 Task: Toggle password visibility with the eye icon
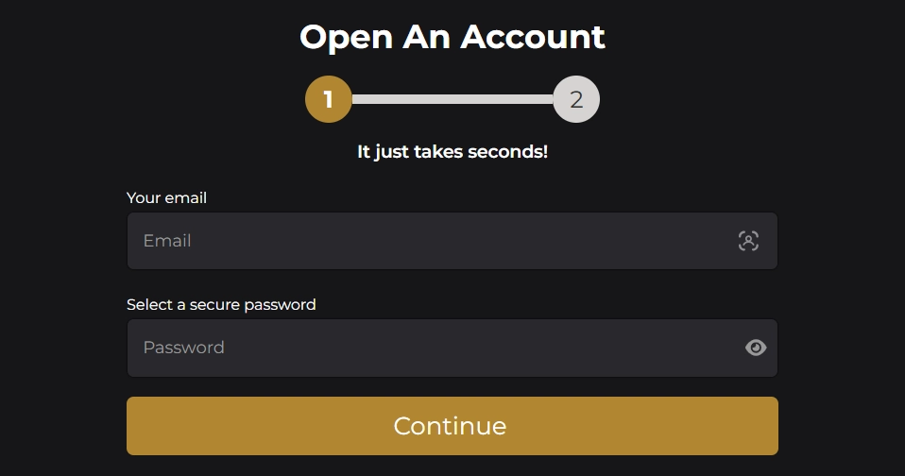[756, 348]
